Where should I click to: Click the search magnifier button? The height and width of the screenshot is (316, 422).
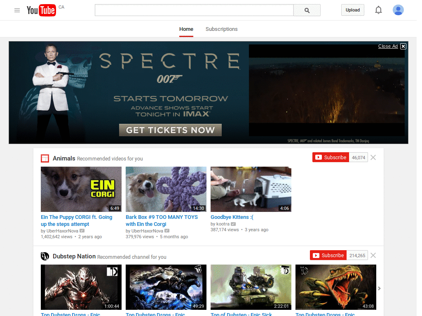coord(307,10)
